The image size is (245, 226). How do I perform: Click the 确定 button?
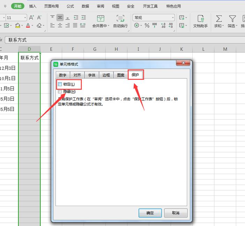(x=150, y=213)
